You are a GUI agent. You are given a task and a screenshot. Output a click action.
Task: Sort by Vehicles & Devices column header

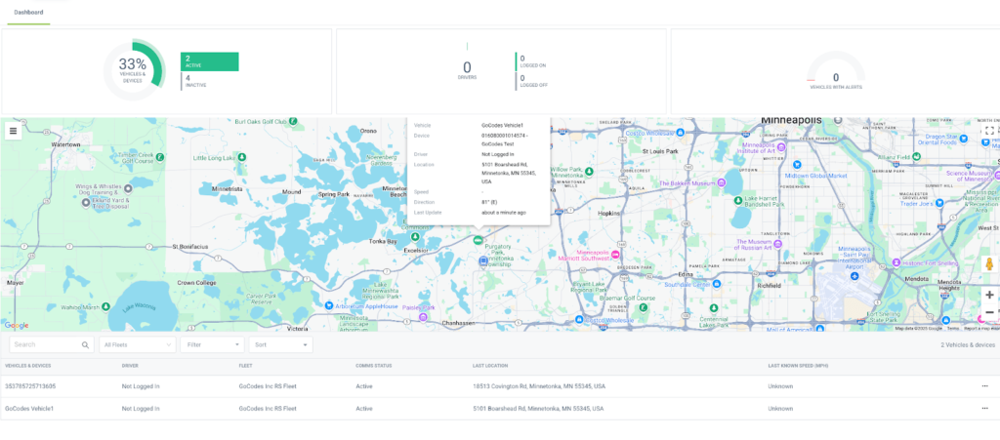[x=28, y=366]
